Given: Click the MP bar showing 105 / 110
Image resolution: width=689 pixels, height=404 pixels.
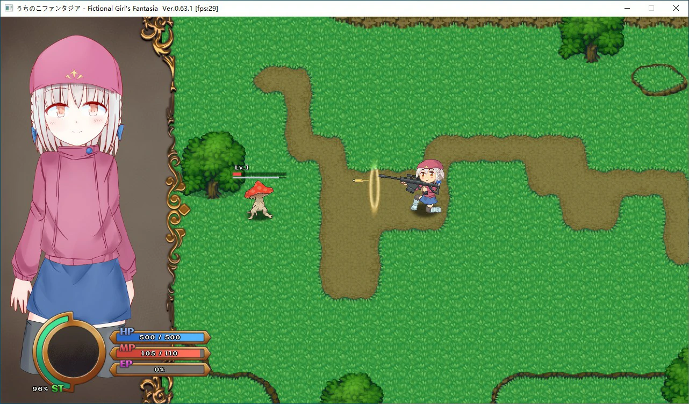Looking at the screenshot, I should click(x=160, y=353).
